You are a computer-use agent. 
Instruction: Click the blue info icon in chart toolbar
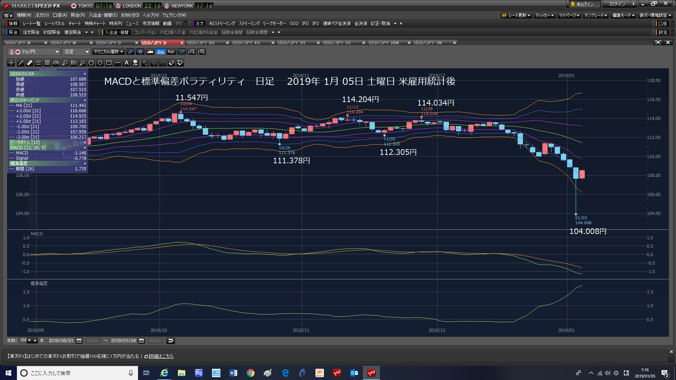tap(140, 52)
